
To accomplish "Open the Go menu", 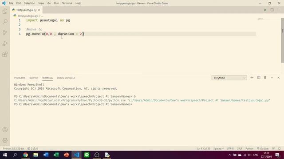I will click(x=49, y=3).
